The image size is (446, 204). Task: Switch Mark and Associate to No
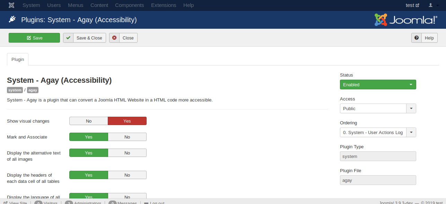click(x=127, y=136)
